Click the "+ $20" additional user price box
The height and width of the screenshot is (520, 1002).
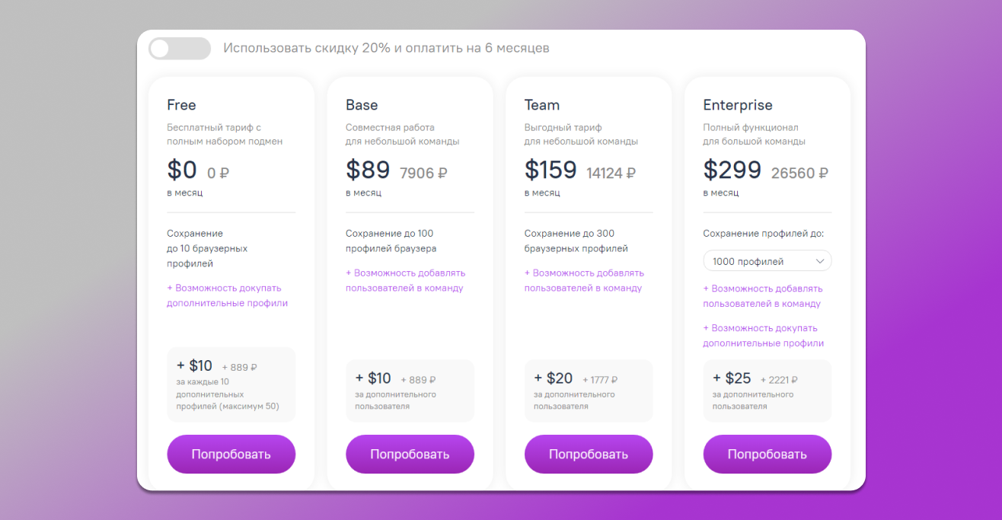[x=588, y=390]
